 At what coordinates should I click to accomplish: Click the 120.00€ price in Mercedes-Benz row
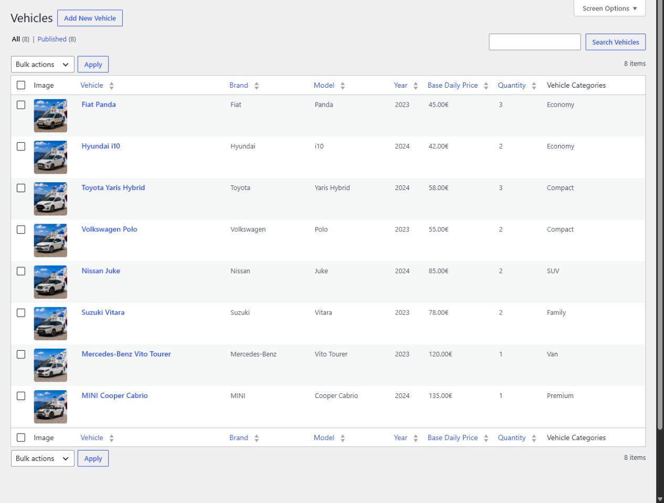pyautogui.click(x=440, y=354)
